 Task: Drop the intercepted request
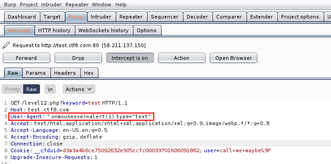coord(78,58)
